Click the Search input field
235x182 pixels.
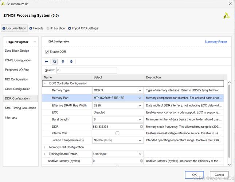click(x=87, y=70)
